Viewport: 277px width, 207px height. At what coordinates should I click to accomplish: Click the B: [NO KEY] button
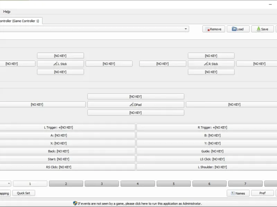(x=207, y=135)
